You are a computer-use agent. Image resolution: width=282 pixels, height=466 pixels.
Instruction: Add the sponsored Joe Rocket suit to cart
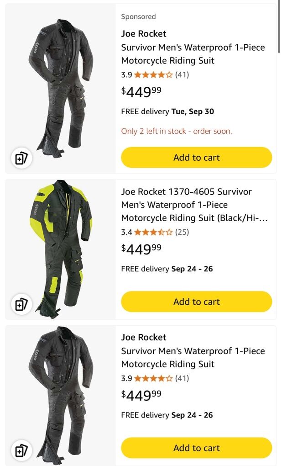pyautogui.click(x=197, y=158)
